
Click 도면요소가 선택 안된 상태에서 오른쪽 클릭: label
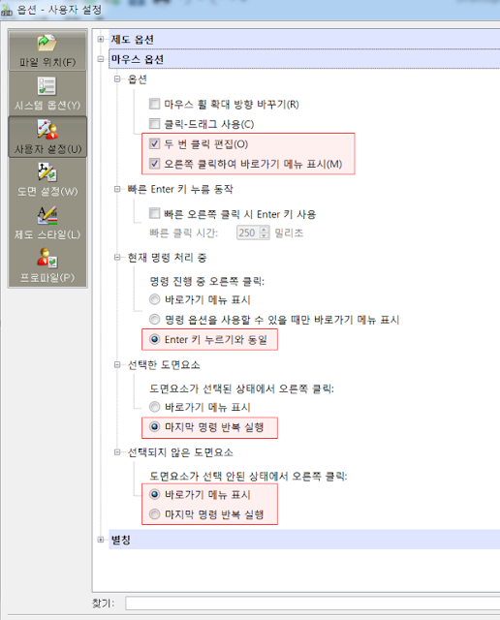248,477
